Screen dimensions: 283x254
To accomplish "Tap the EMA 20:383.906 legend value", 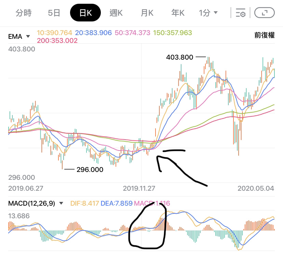I will tap(93, 33).
